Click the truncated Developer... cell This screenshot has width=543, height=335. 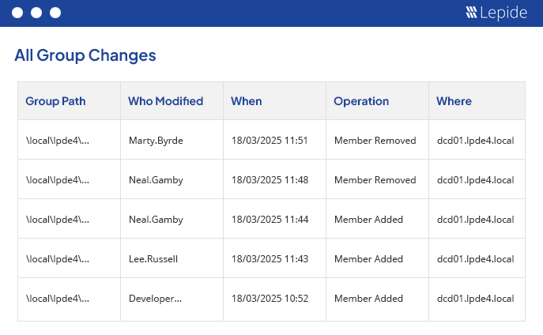[155, 299]
